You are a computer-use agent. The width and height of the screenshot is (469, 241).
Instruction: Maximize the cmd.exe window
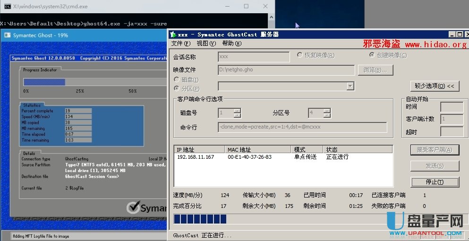click(x=246, y=7)
